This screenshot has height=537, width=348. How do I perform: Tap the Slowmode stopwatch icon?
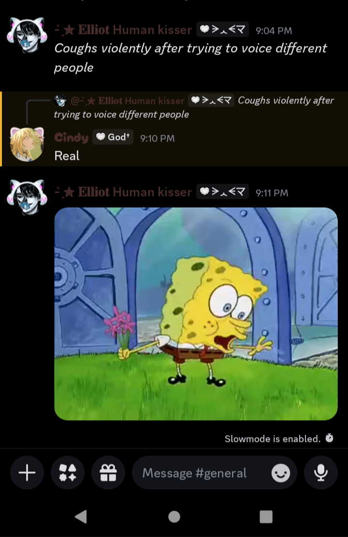(330, 438)
